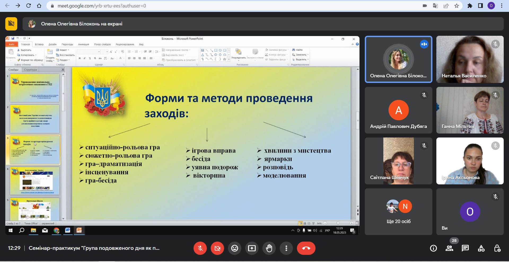Switch to Показ слайдов ribbon tab
This screenshot has width=509, height=262.
click(102, 44)
